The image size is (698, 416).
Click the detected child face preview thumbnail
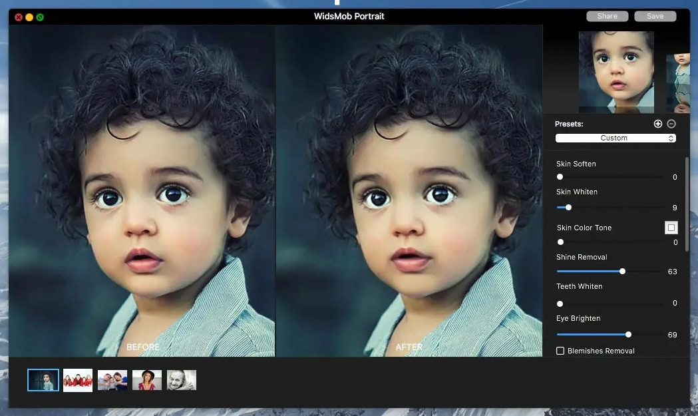(616, 72)
